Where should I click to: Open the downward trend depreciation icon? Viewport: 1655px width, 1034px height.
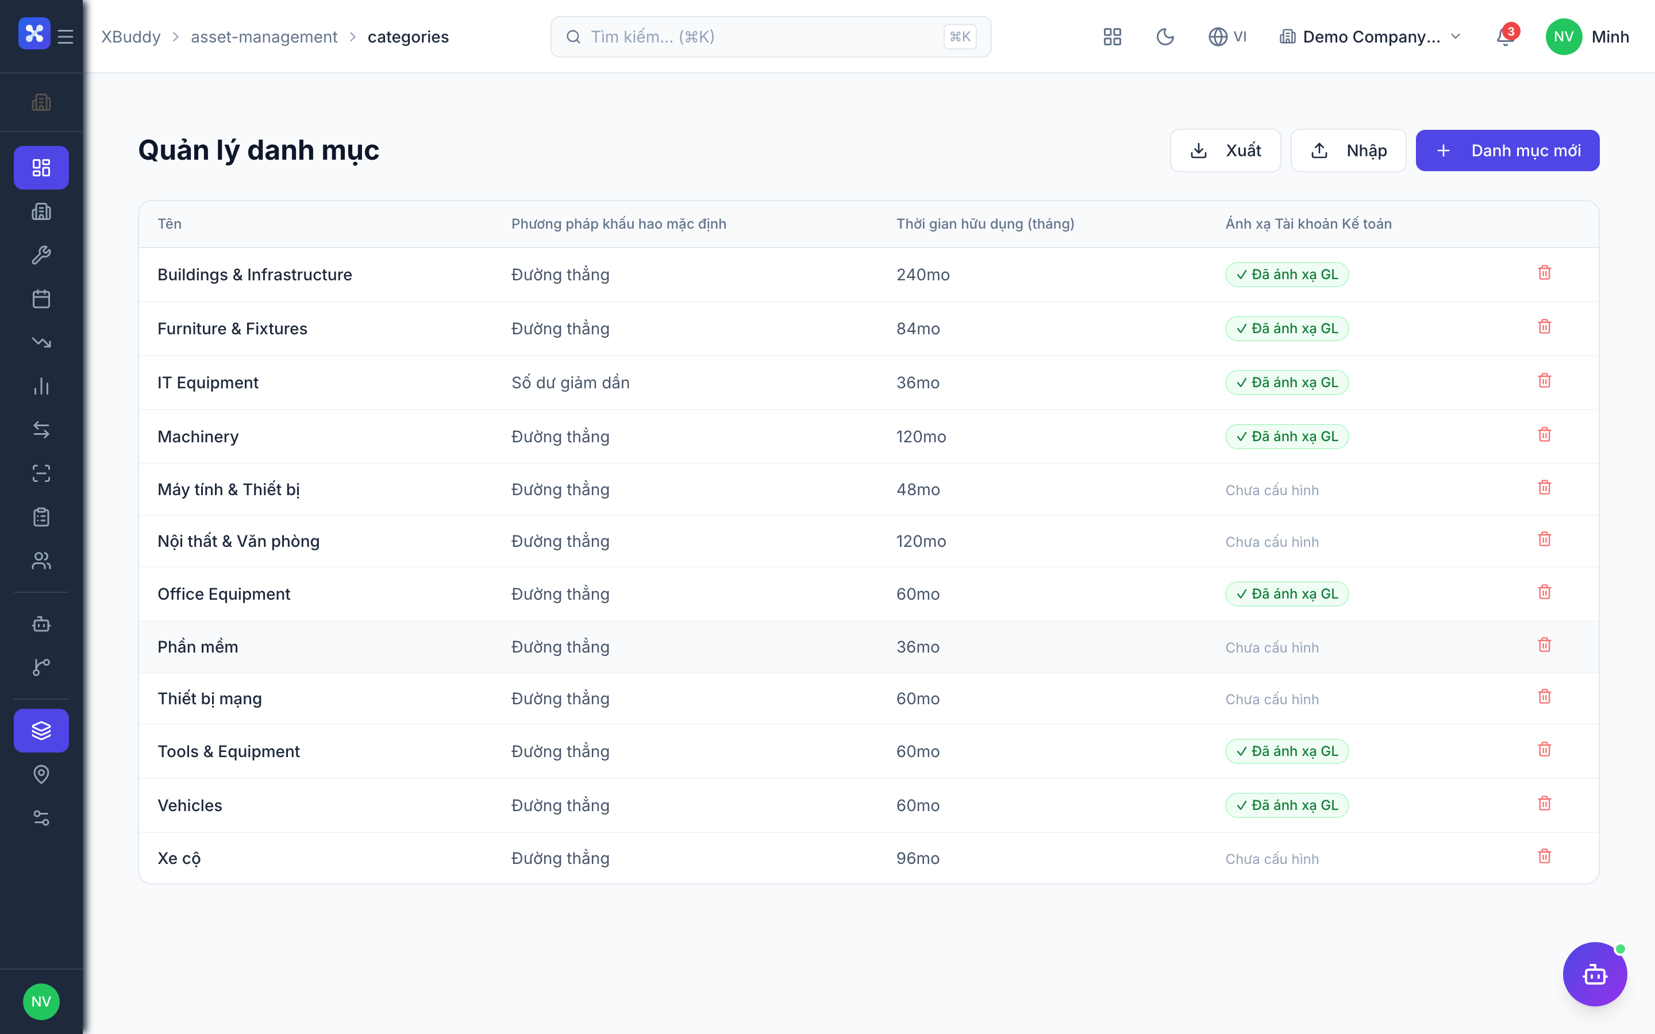click(41, 342)
